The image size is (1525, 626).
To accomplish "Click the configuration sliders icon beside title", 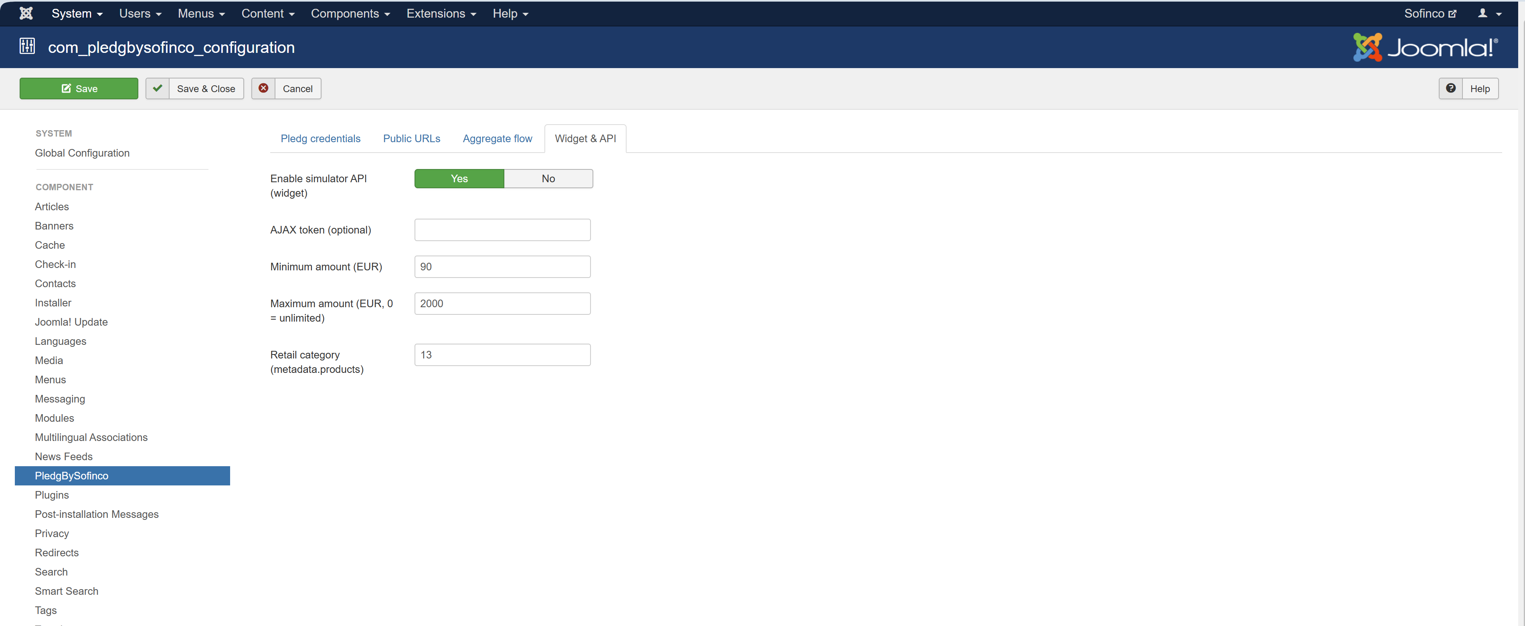I will point(27,46).
